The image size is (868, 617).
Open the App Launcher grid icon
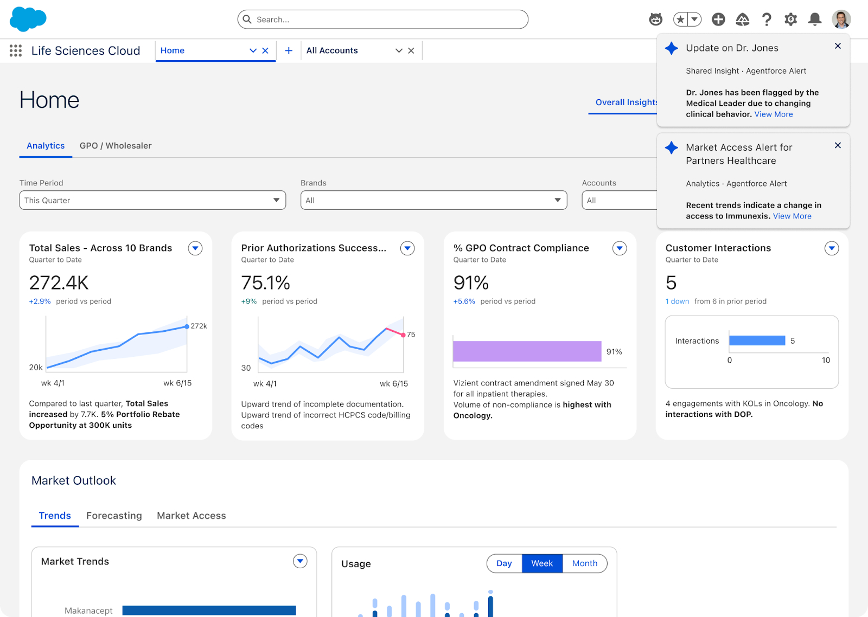pyautogui.click(x=16, y=51)
